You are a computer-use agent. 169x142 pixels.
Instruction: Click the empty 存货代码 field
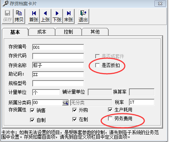[x=58, y=56]
